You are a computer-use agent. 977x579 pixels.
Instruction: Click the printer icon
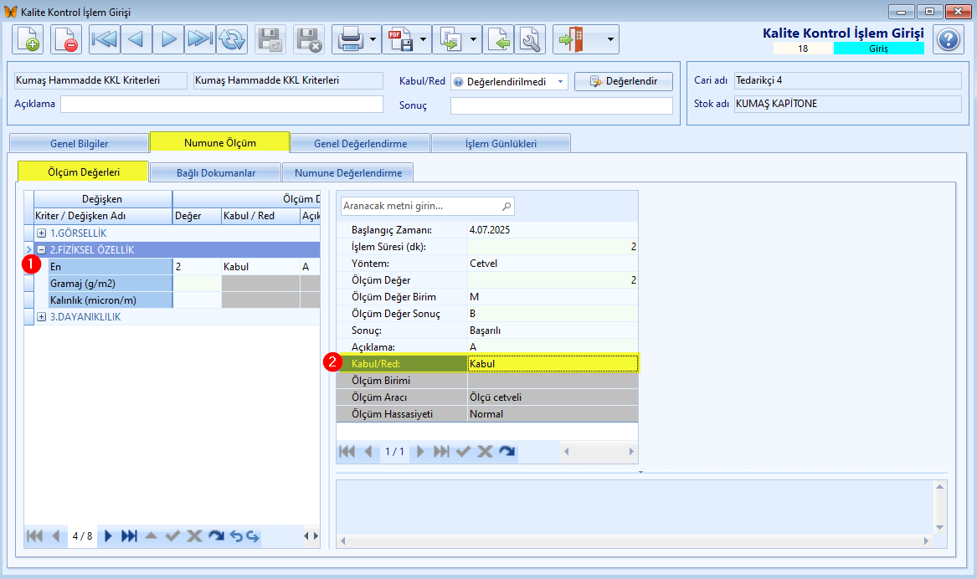coord(350,39)
